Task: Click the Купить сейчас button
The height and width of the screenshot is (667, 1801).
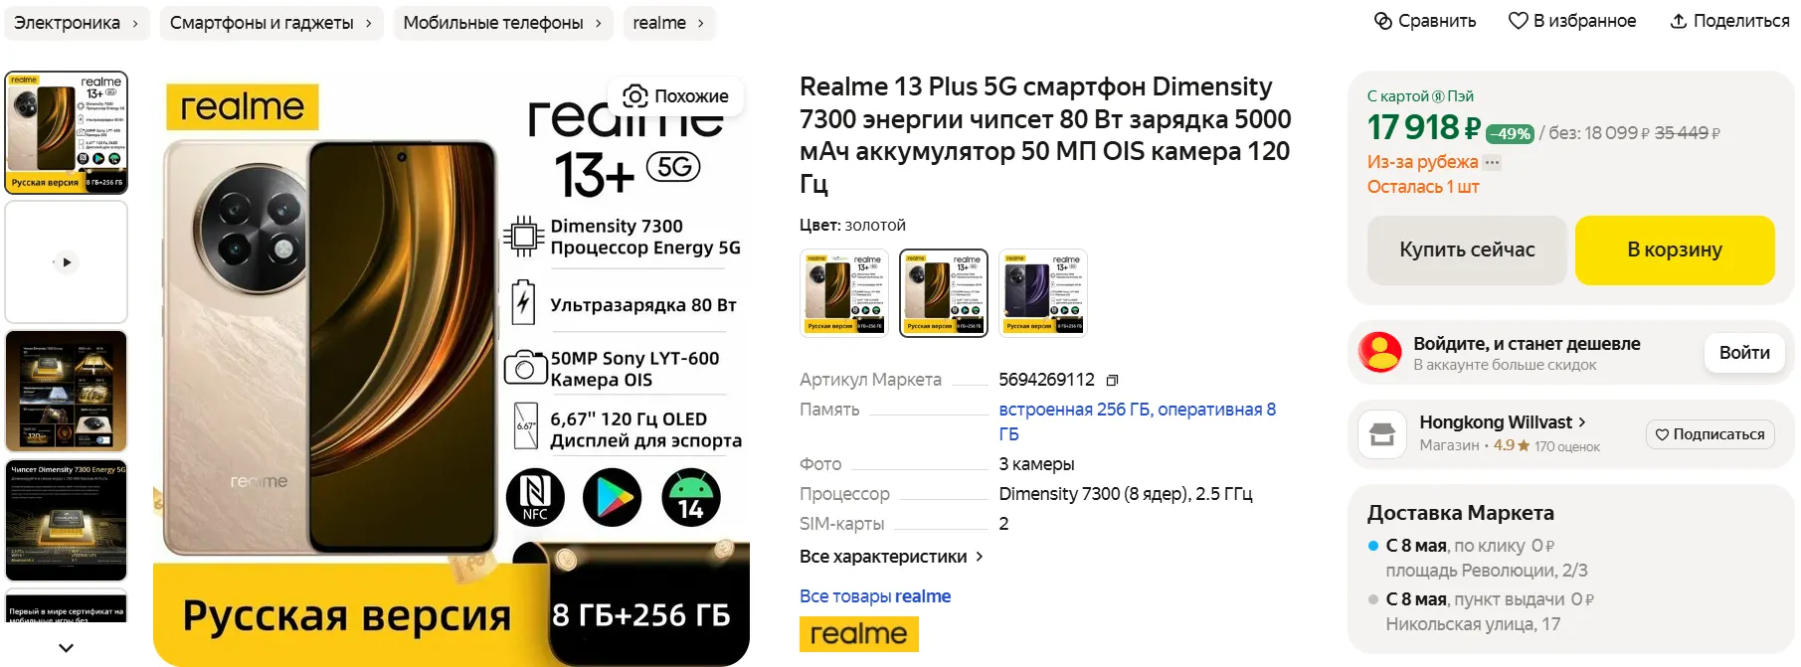Action: [x=1466, y=250]
